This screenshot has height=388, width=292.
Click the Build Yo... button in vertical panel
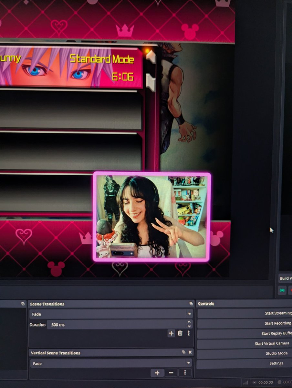tap(285, 278)
